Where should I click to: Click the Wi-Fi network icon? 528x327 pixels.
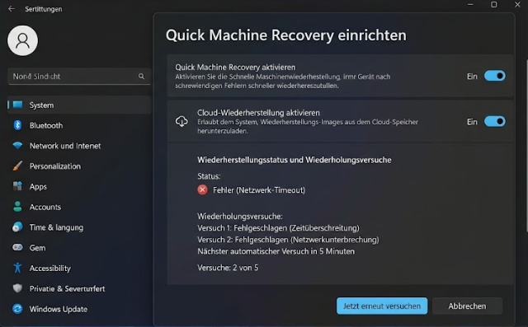pos(17,146)
